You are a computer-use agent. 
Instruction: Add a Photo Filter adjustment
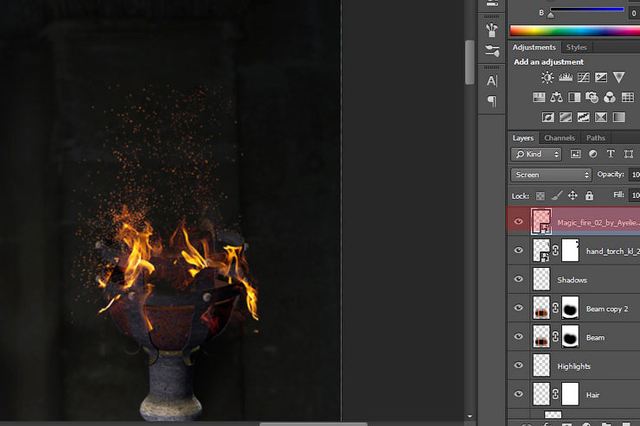(x=592, y=98)
